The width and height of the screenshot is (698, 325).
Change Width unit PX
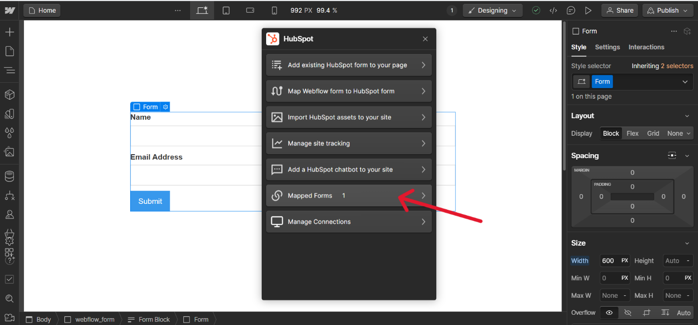pos(624,261)
